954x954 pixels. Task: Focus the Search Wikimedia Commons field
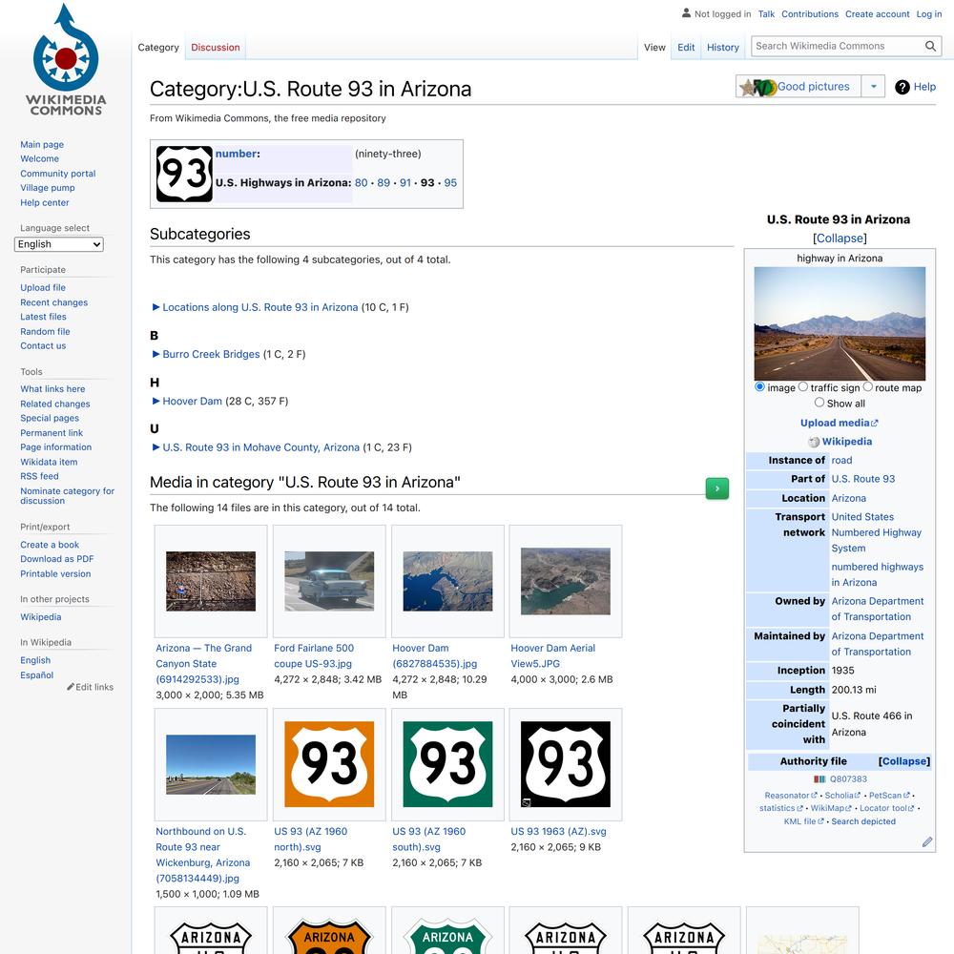pyautogui.click(x=838, y=46)
